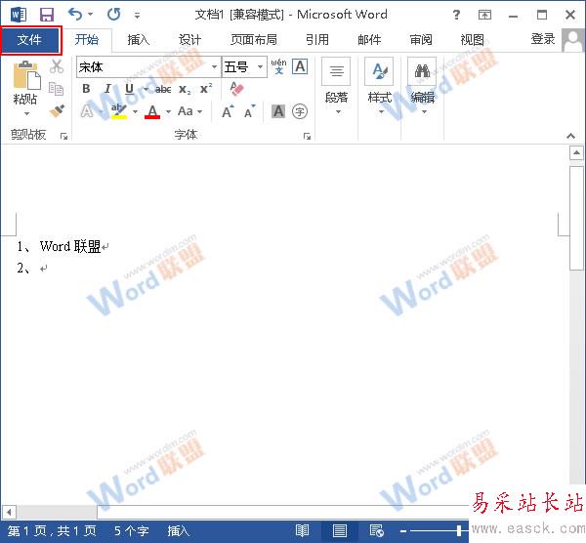Image resolution: width=586 pixels, height=543 pixels.
Task: Open the undo history dropdown arrow
Action: coord(91,15)
